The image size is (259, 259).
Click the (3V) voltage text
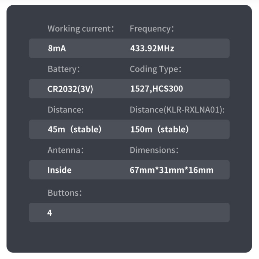coord(85,89)
